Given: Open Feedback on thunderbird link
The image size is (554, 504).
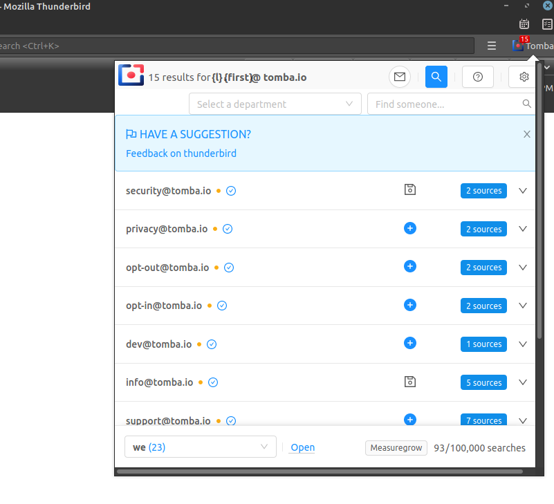Looking at the screenshot, I should pyautogui.click(x=181, y=153).
